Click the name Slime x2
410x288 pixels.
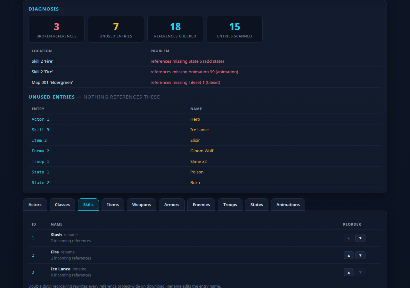coord(199,162)
